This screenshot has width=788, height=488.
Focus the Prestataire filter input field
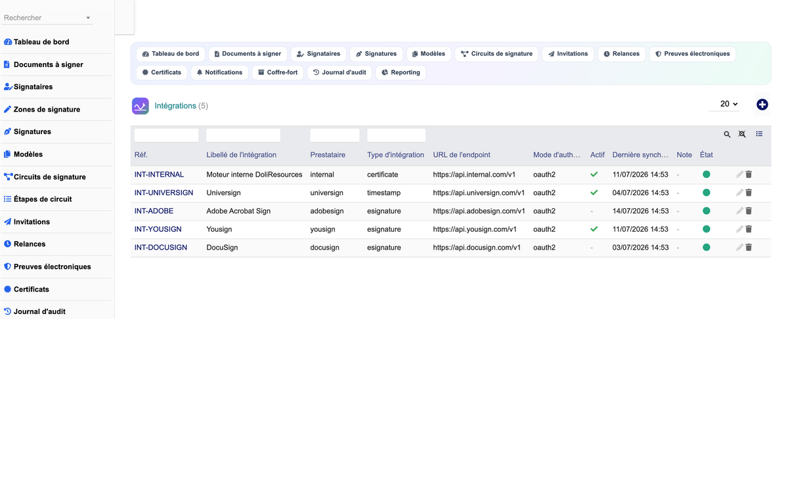(334, 135)
